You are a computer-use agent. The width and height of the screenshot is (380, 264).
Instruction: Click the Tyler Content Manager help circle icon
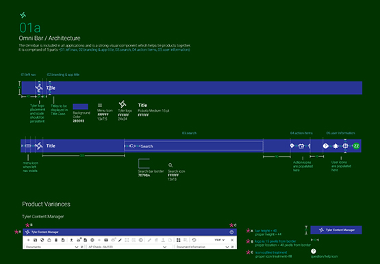pyautogui.click(x=231, y=232)
